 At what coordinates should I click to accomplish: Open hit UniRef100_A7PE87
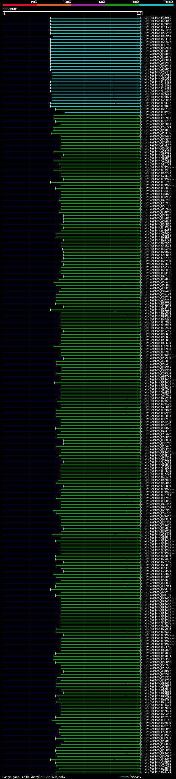coord(158,39)
